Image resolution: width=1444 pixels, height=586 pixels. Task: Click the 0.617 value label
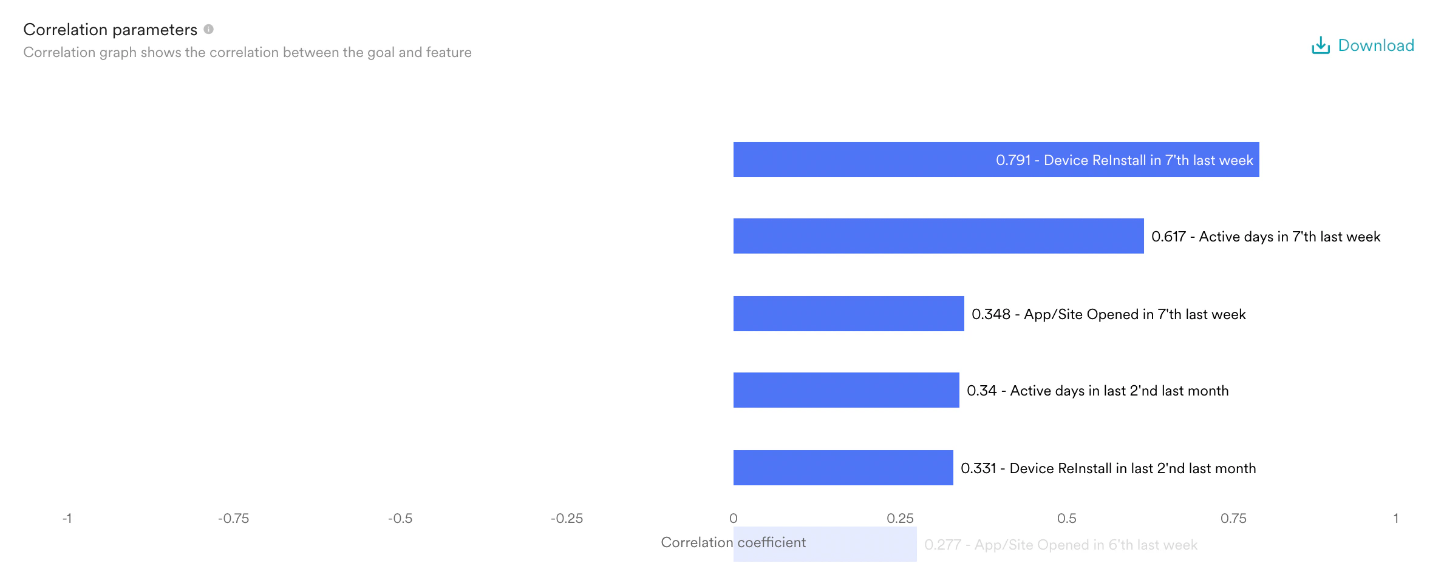(1168, 237)
